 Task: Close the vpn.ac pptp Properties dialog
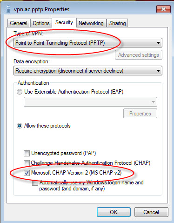(163, 9)
